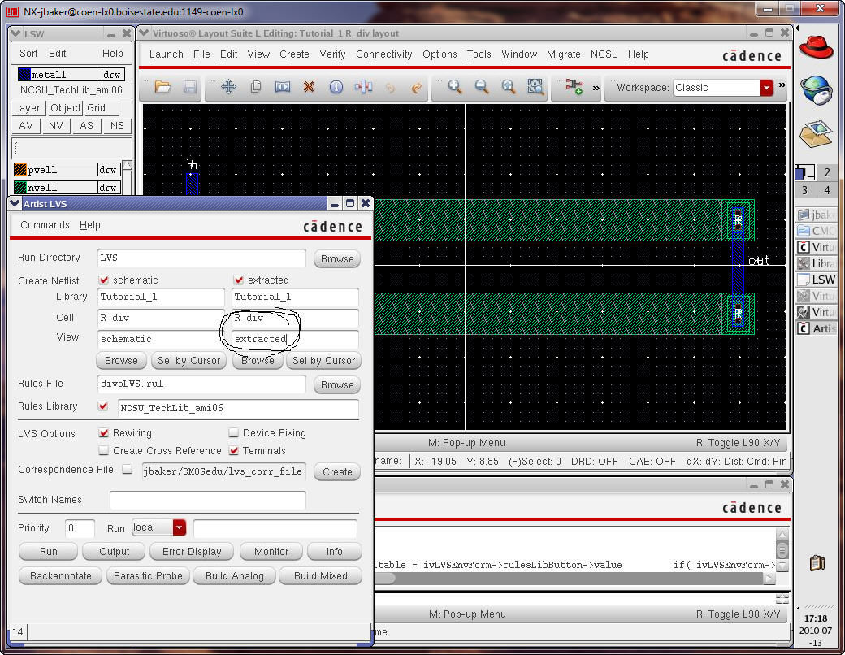Click the Build Analog button
Viewport: 845px width, 655px height.
tap(235, 575)
